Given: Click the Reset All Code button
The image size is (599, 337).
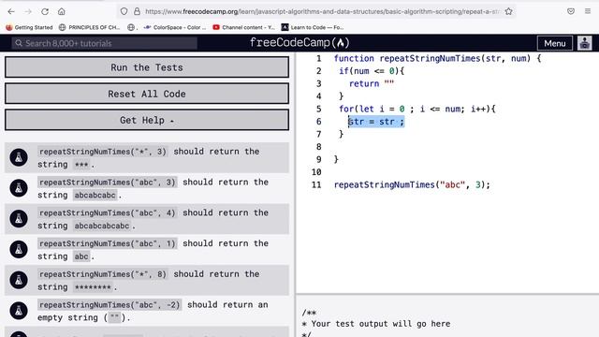Looking at the screenshot, I should 147,94.
